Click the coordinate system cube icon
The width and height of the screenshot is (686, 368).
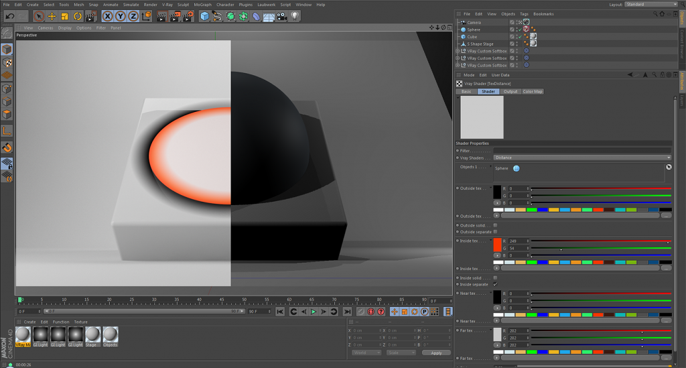point(147,17)
